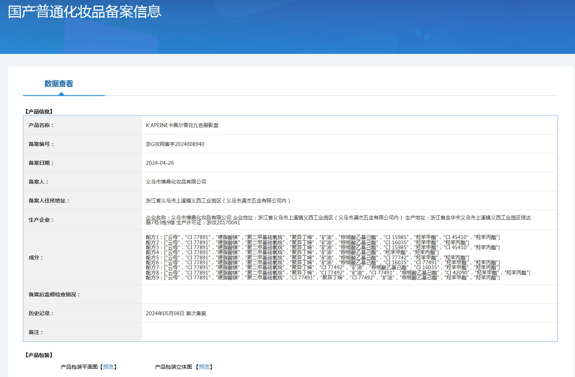Click the 备案人住所地址 label cell

(x=82, y=201)
